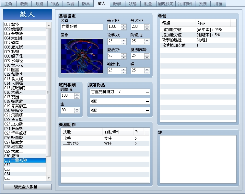
Task: Click the 經驗值 field showing 100
Action: (x=67, y=96)
